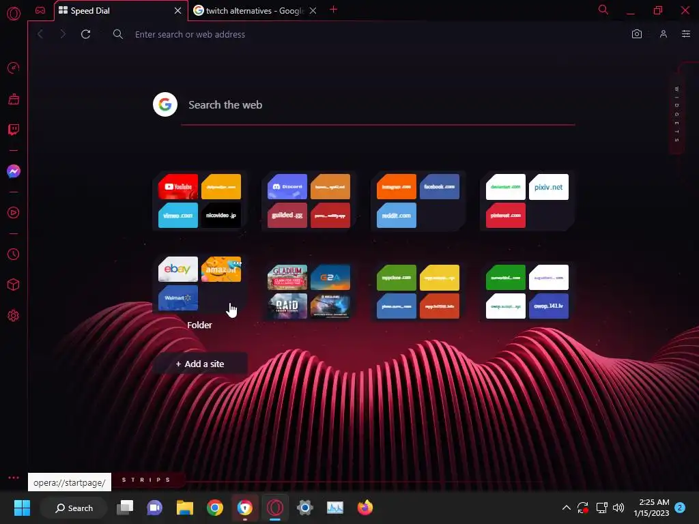Viewport: 699px width, 524px height.
Task: Expand the Widgets side panel
Action: click(676, 115)
